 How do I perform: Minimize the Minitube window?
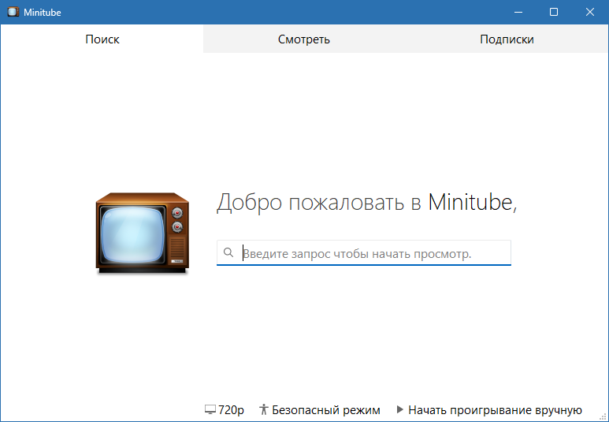(x=518, y=12)
